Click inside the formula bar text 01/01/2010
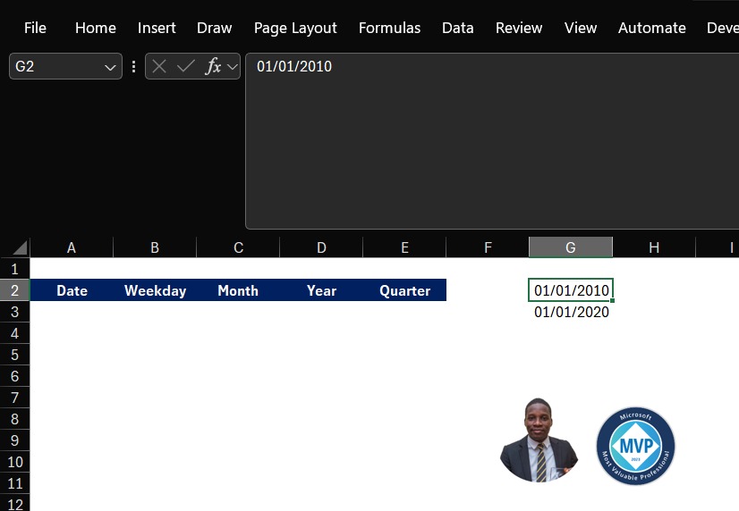This screenshot has width=739, height=511. point(294,66)
